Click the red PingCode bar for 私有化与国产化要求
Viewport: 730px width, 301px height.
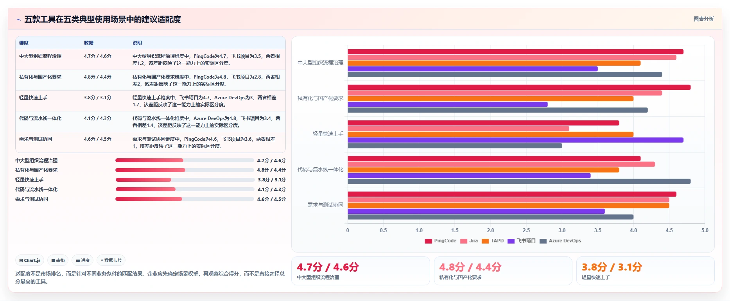tap(519, 87)
